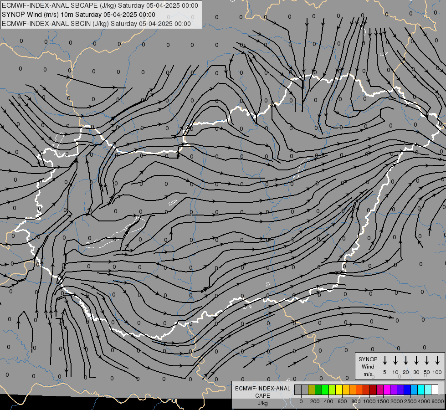Viewport: 446px width, 410px height.
Task: Click ECMWF-INDEX-ANAL label in CAPE legend
Action: [x=262, y=389]
